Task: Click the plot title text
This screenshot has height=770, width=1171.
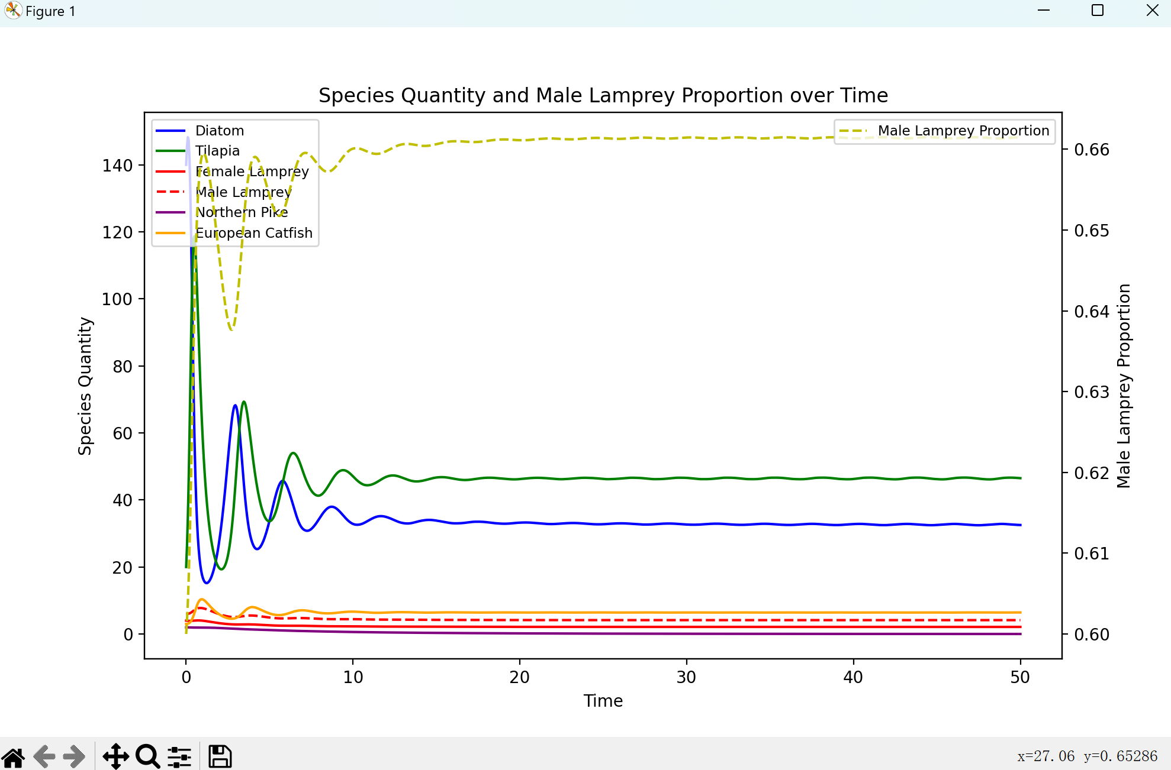Action: [603, 95]
